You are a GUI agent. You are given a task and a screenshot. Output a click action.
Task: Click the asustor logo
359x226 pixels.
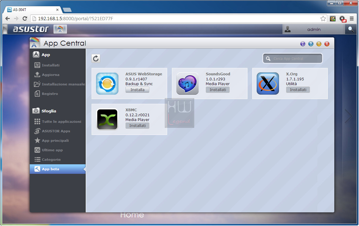(31, 29)
